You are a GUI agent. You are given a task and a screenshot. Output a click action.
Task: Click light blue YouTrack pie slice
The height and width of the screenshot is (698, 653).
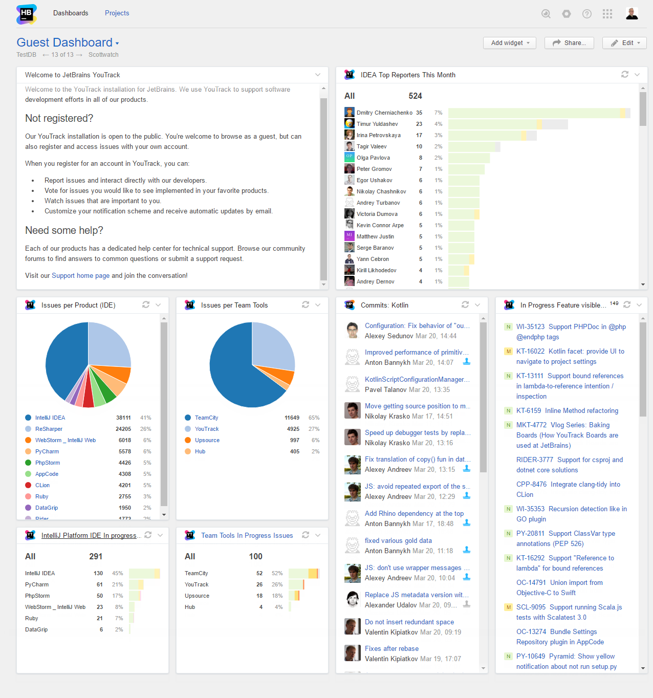coord(274,344)
